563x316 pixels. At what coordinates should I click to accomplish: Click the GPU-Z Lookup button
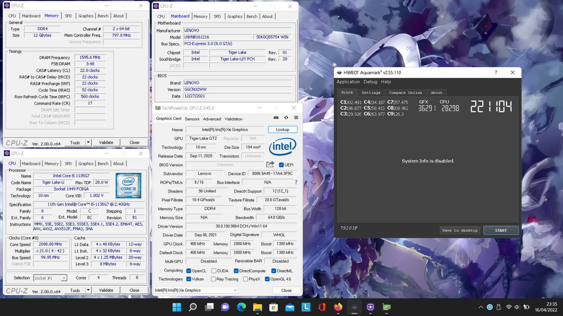282,130
